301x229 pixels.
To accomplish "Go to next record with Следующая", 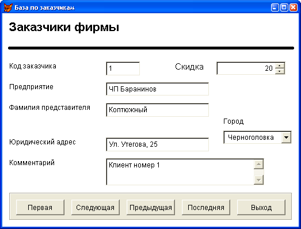I will click(96, 207).
